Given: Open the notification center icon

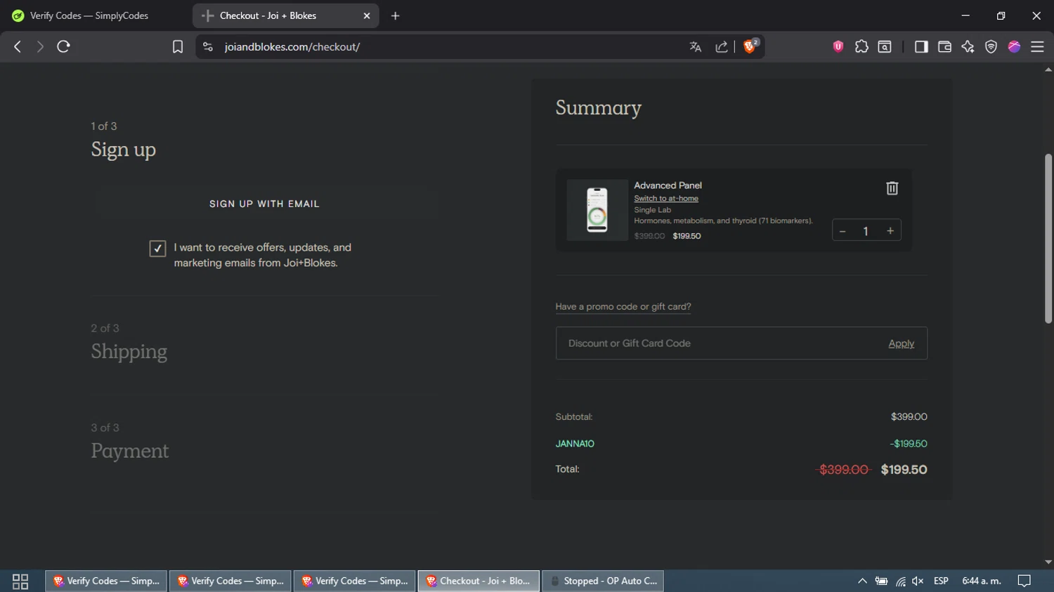Looking at the screenshot, I should 1024,581.
